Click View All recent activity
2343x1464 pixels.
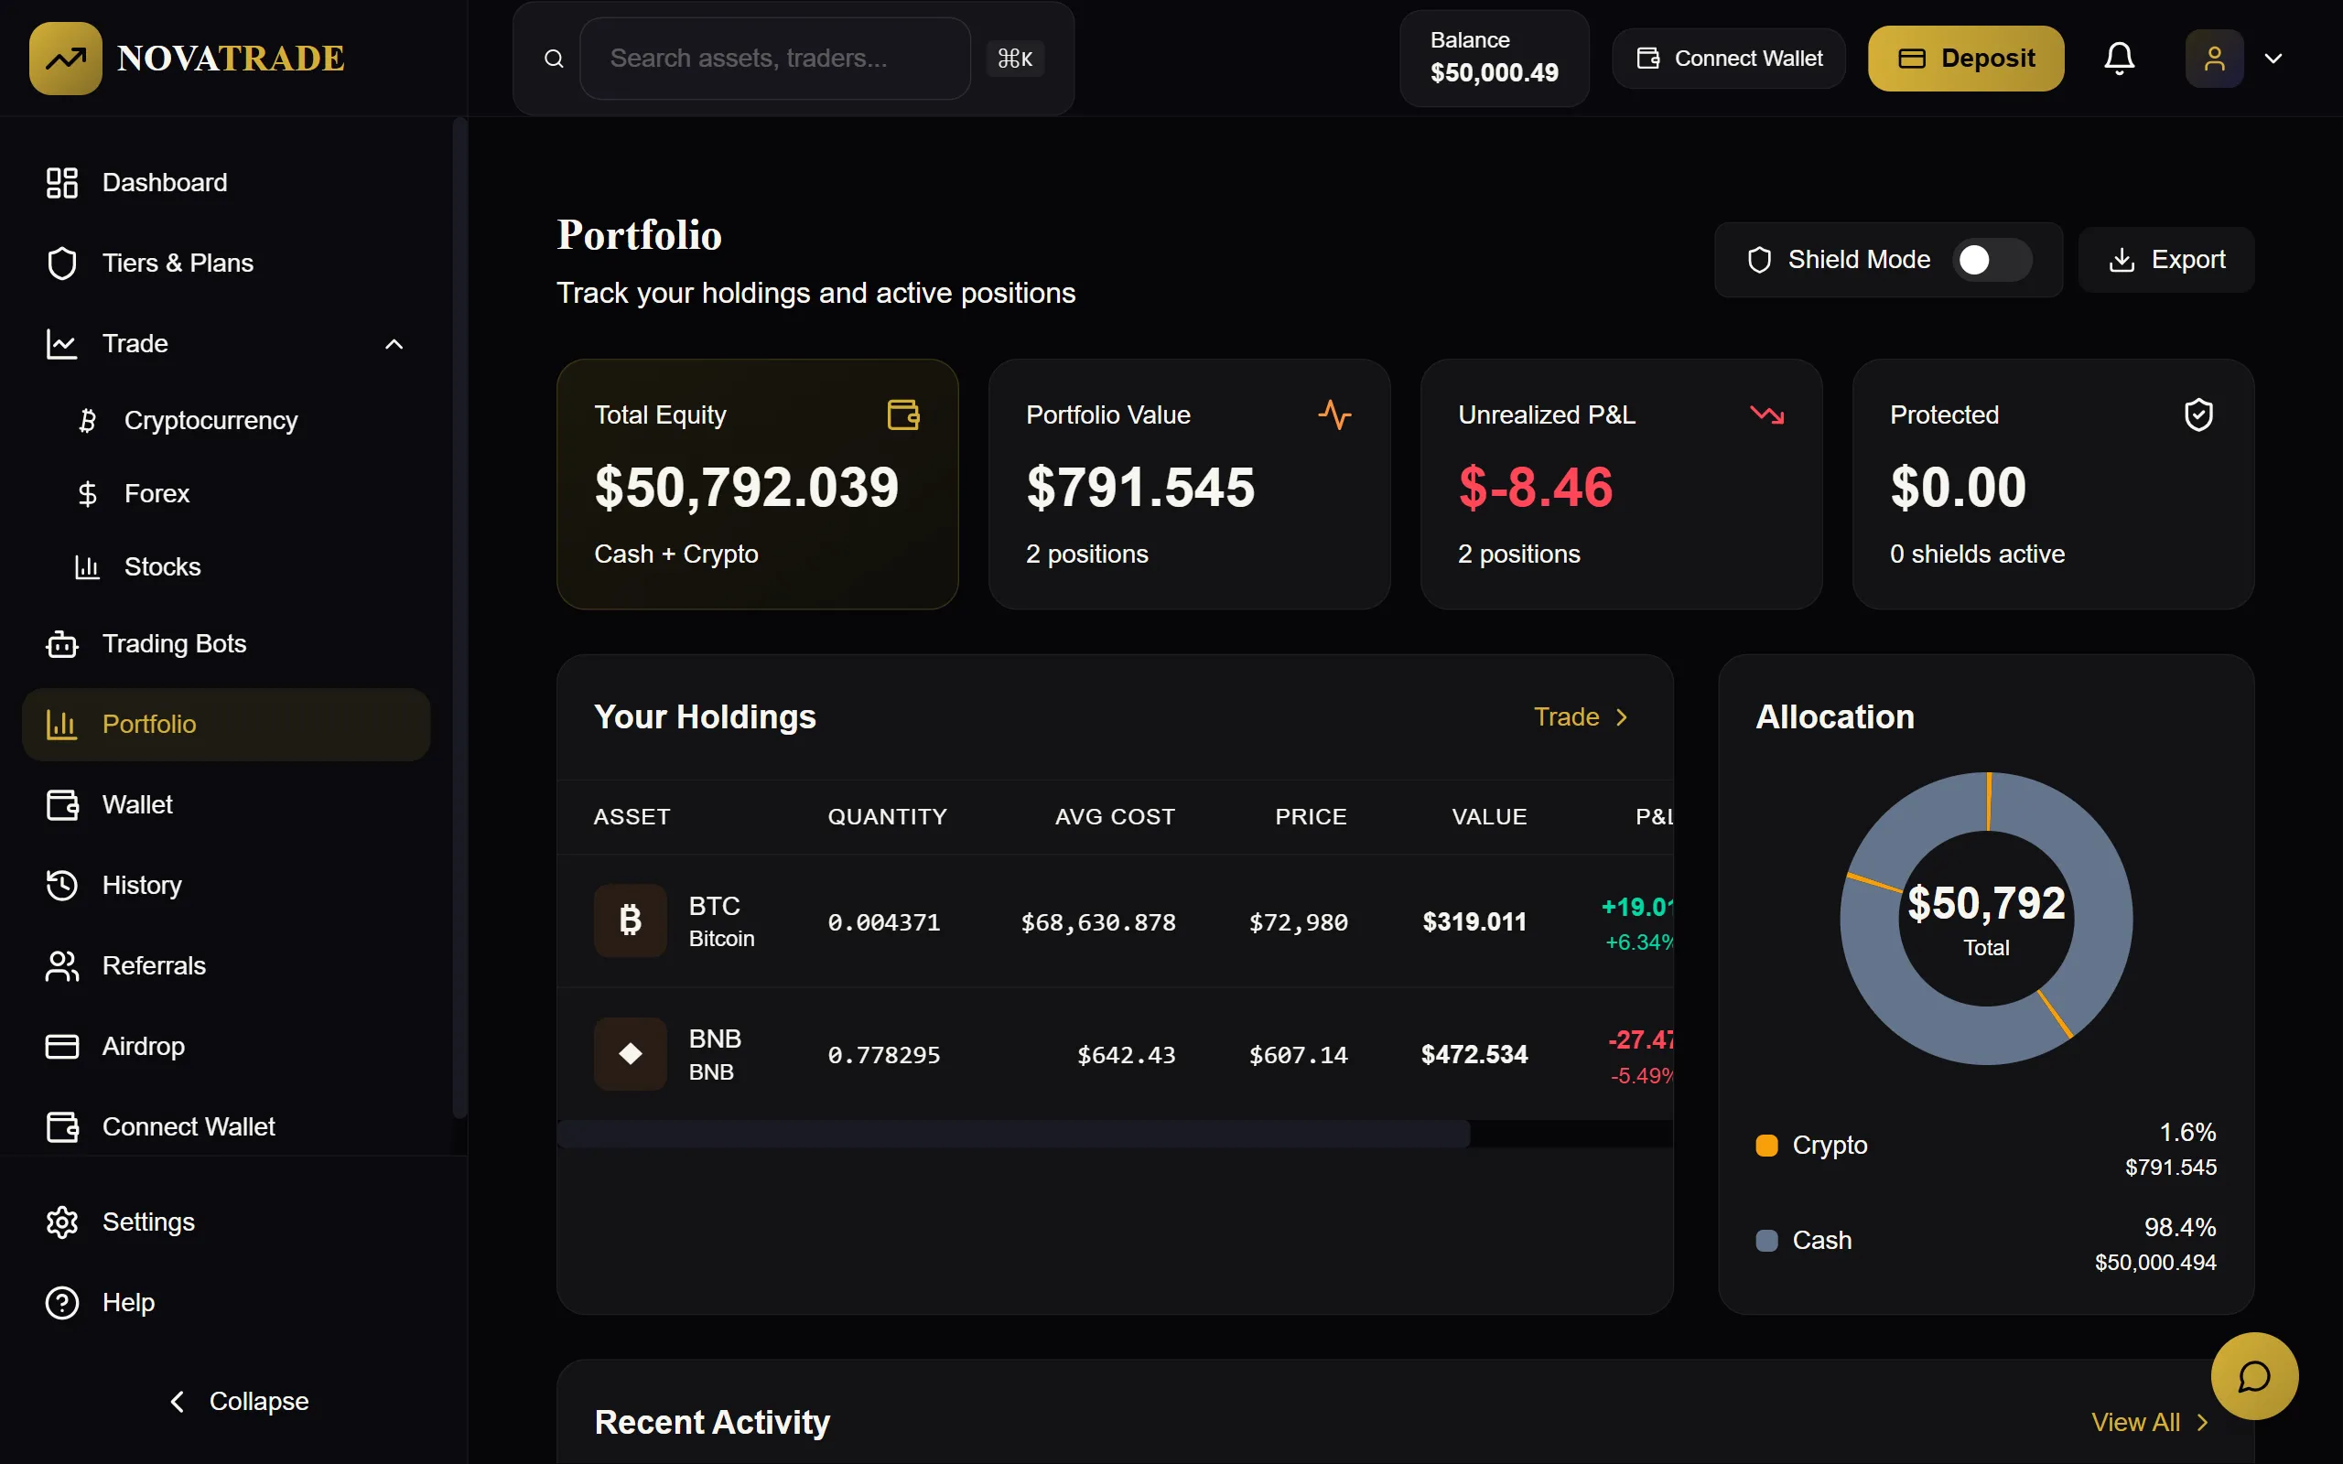[x=2149, y=1421]
